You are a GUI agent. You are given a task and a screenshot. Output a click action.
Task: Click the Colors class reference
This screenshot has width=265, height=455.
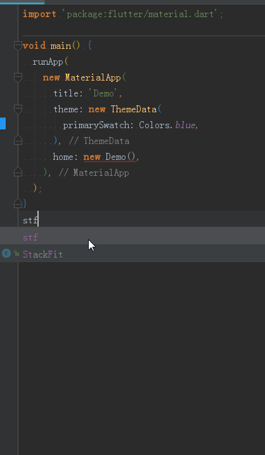(x=154, y=125)
